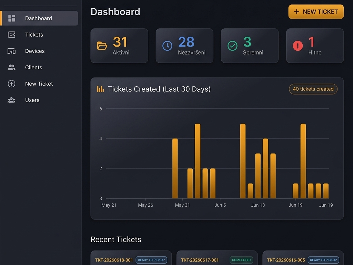This screenshot has height=265, width=353.
Task: Navigate to Clients page
Action: pyautogui.click(x=39, y=67)
